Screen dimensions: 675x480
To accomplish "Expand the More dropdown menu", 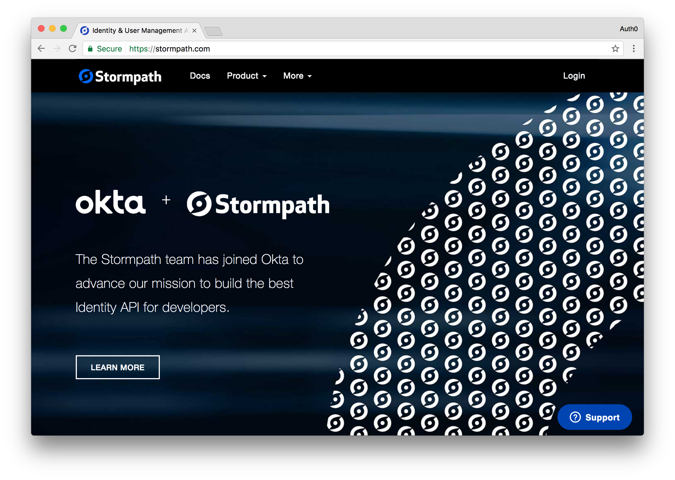I will pyautogui.click(x=297, y=76).
